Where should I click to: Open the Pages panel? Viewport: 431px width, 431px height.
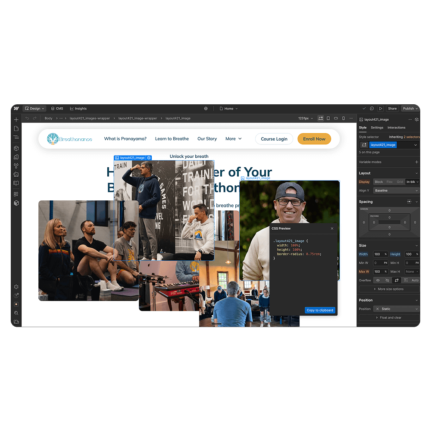(16, 128)
